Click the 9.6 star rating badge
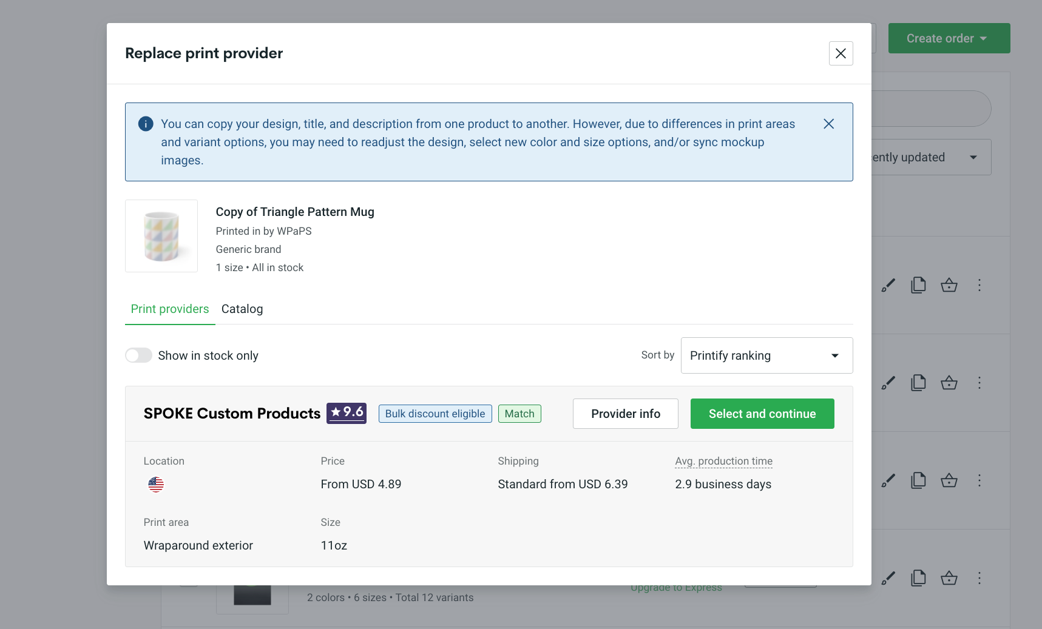Image resolution: width=1042 pixels, height=629 pixels. click(347, 413)
